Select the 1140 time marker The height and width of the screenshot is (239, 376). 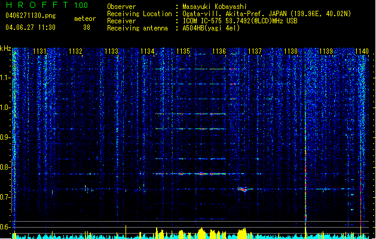tap(362, 51)
